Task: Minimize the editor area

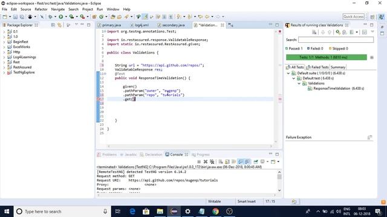Action: point(270,25)
